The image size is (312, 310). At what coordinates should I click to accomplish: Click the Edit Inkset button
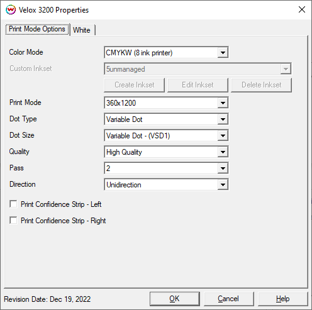click(x=198, y=85)
